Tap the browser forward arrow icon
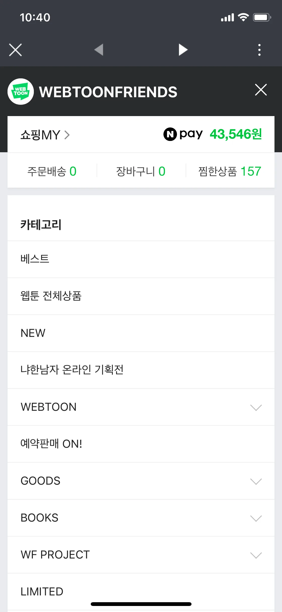282x612 pixels. (x=183, y=49)
